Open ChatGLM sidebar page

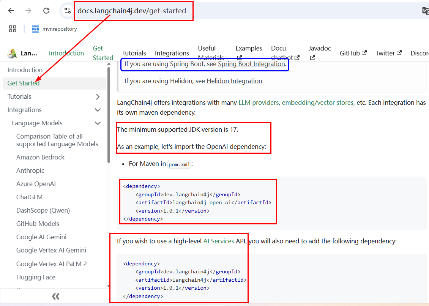click(x=29, y=197)
